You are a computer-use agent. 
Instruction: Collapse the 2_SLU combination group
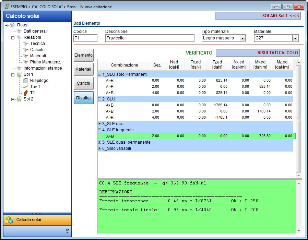(100, 99)
